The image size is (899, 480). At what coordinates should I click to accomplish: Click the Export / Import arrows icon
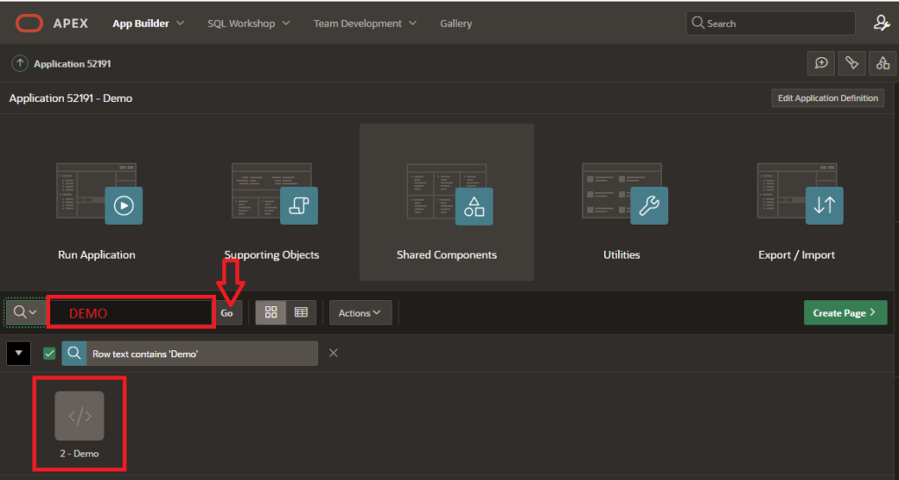pyautogui.click(x=823, y=205)
